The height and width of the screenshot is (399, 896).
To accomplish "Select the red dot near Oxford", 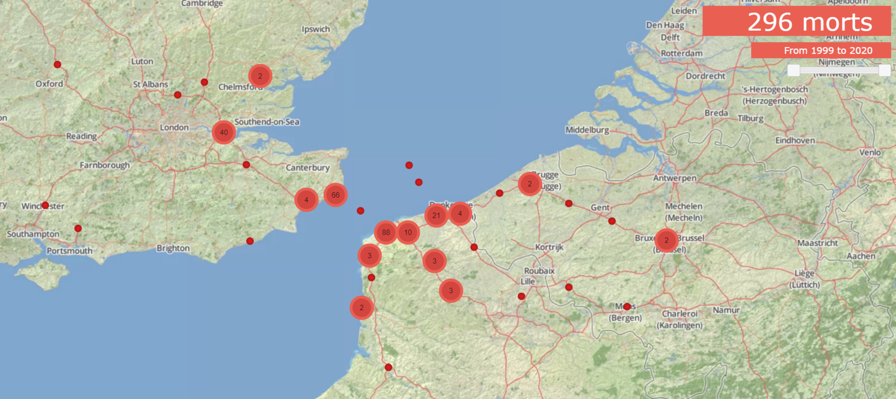I will pyautogui.click(x=57, y=64).
